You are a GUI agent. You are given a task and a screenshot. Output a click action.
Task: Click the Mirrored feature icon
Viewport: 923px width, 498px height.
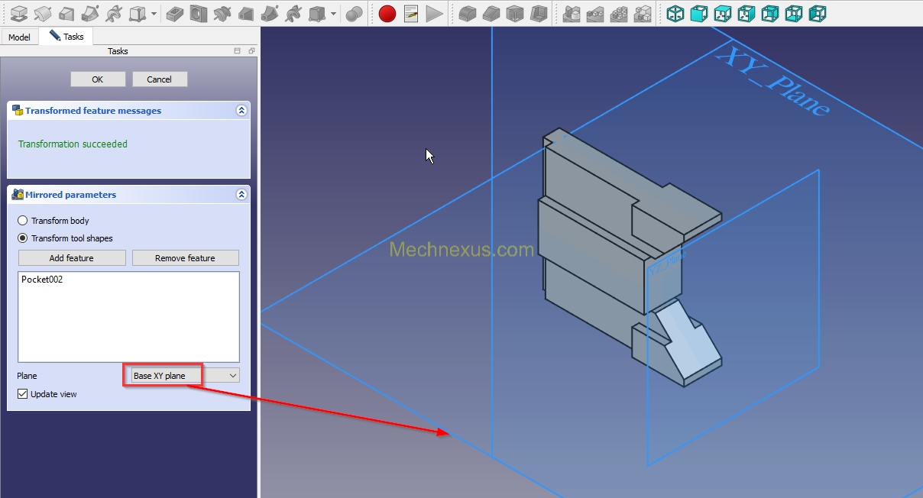click(572, 13)
